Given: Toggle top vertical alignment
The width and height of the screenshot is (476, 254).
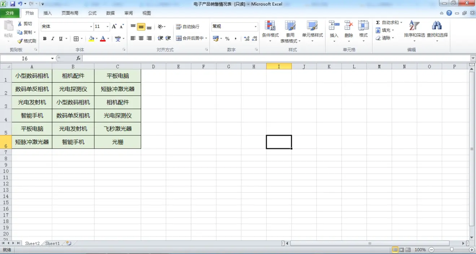Looking at the screenshot, I should [x=133, y=27].
